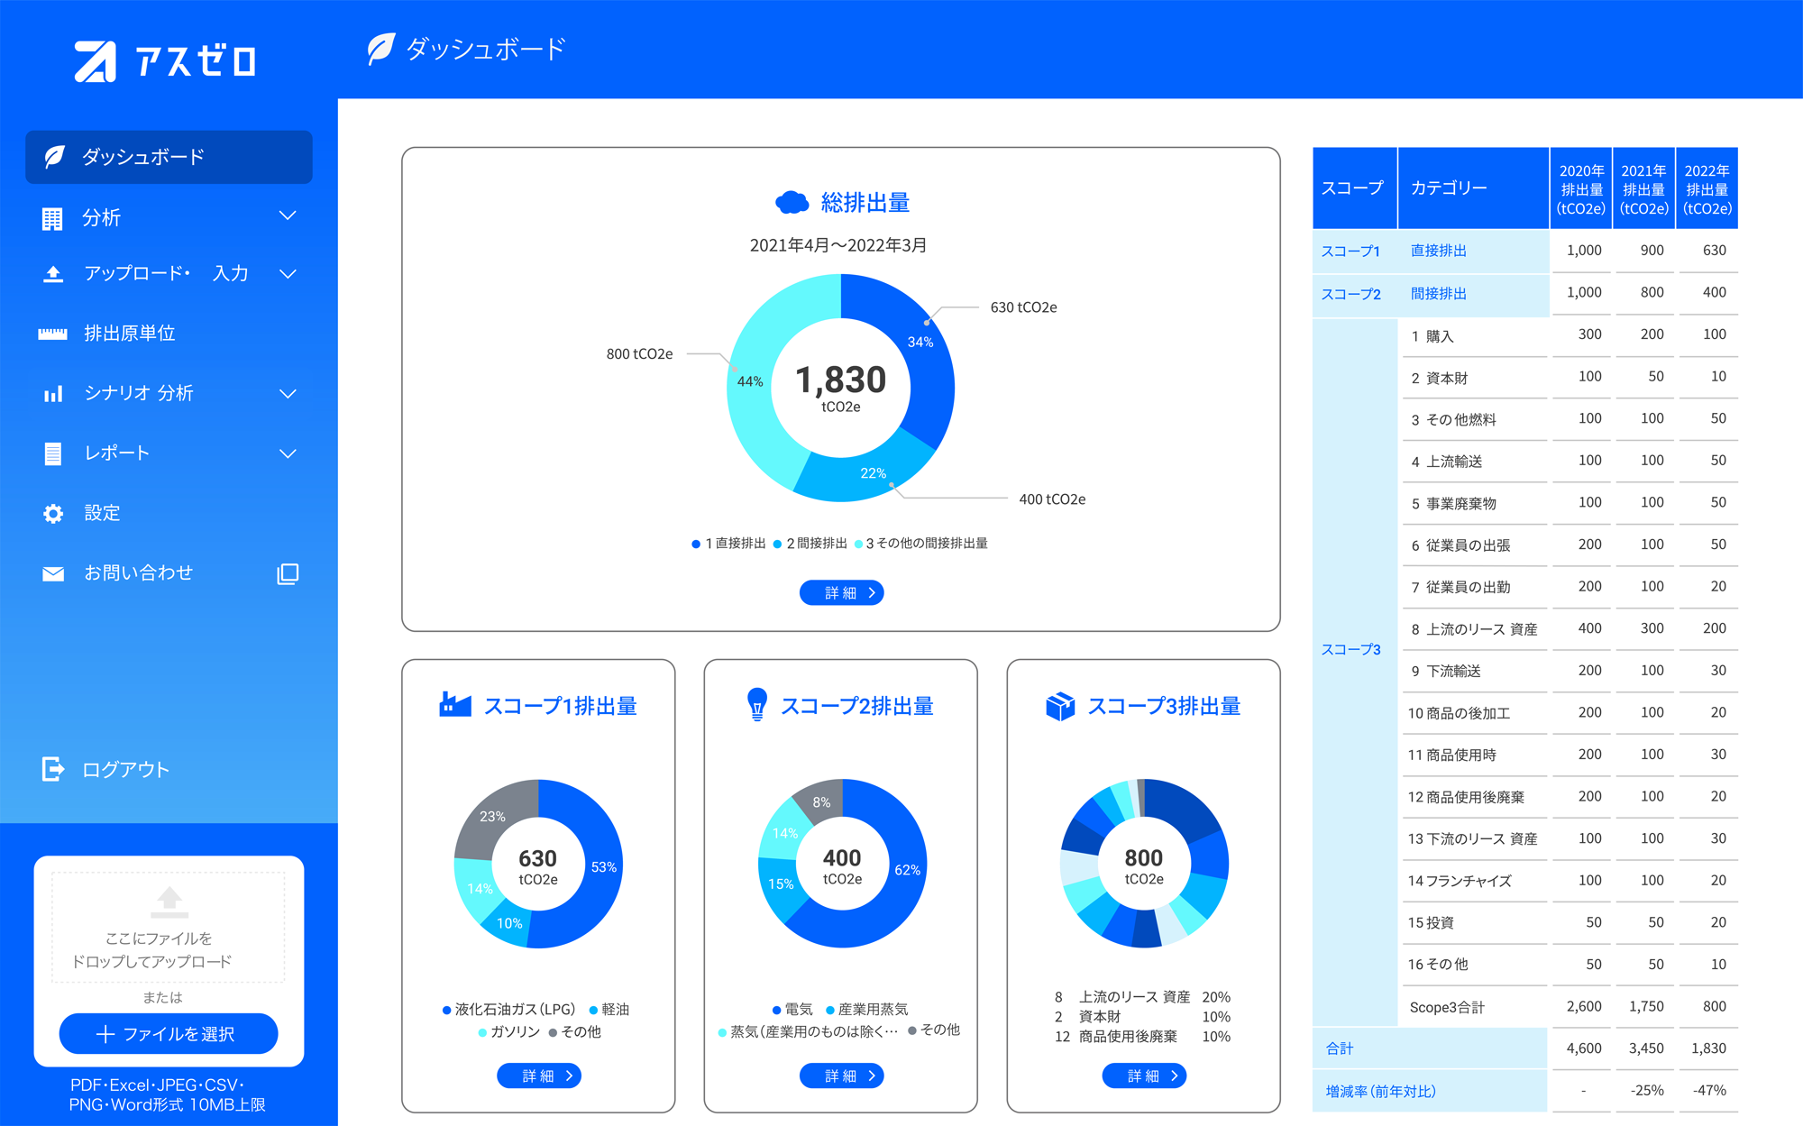Expand the アップロード・入力 chevron
The image size is (1803, 1126).
[288, 274]
